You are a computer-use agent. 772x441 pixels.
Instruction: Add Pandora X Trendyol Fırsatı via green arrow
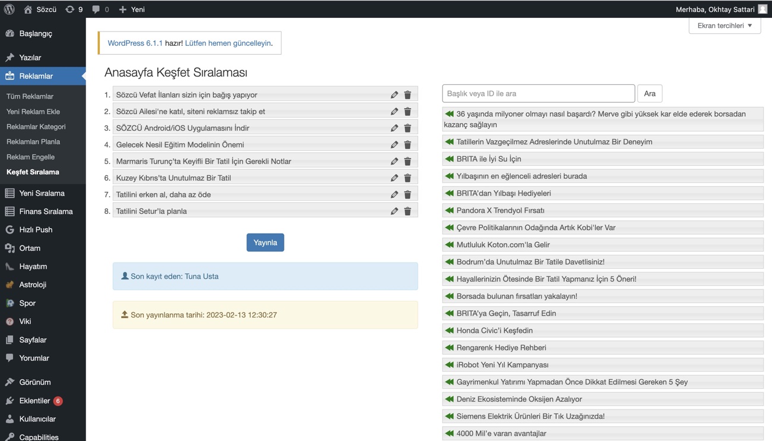click(x=450, y=210)
